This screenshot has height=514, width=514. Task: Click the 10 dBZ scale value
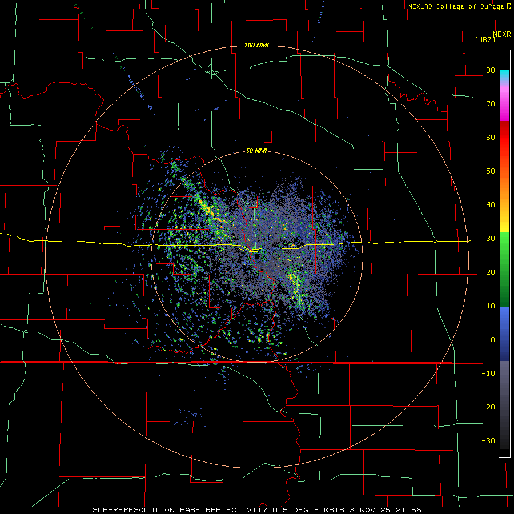[491, 306]
